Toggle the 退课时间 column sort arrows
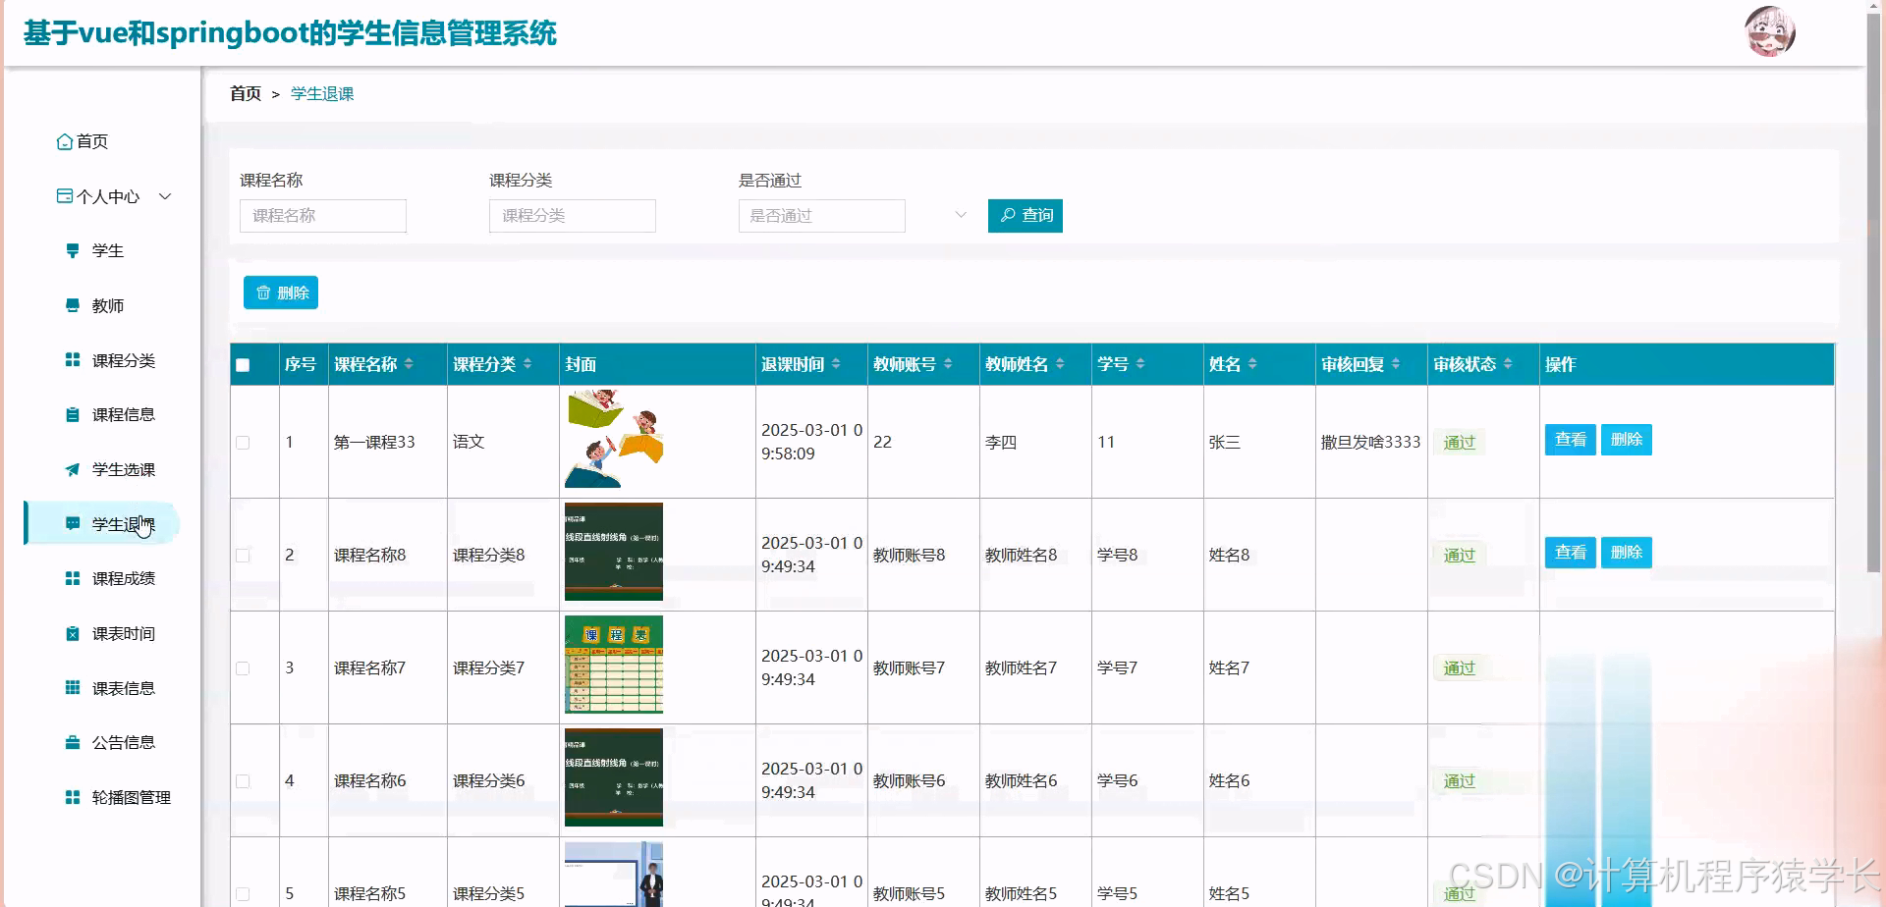 [x=837, y=363]
